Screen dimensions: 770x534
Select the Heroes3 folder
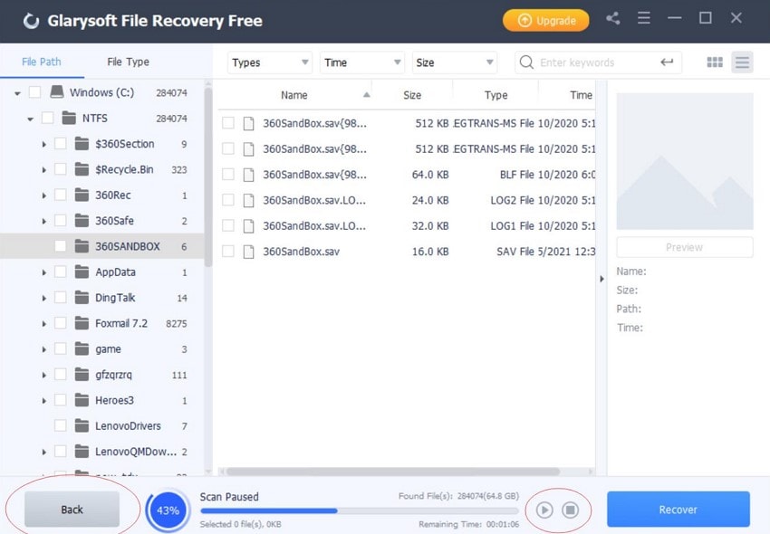[x=114, y=400]
